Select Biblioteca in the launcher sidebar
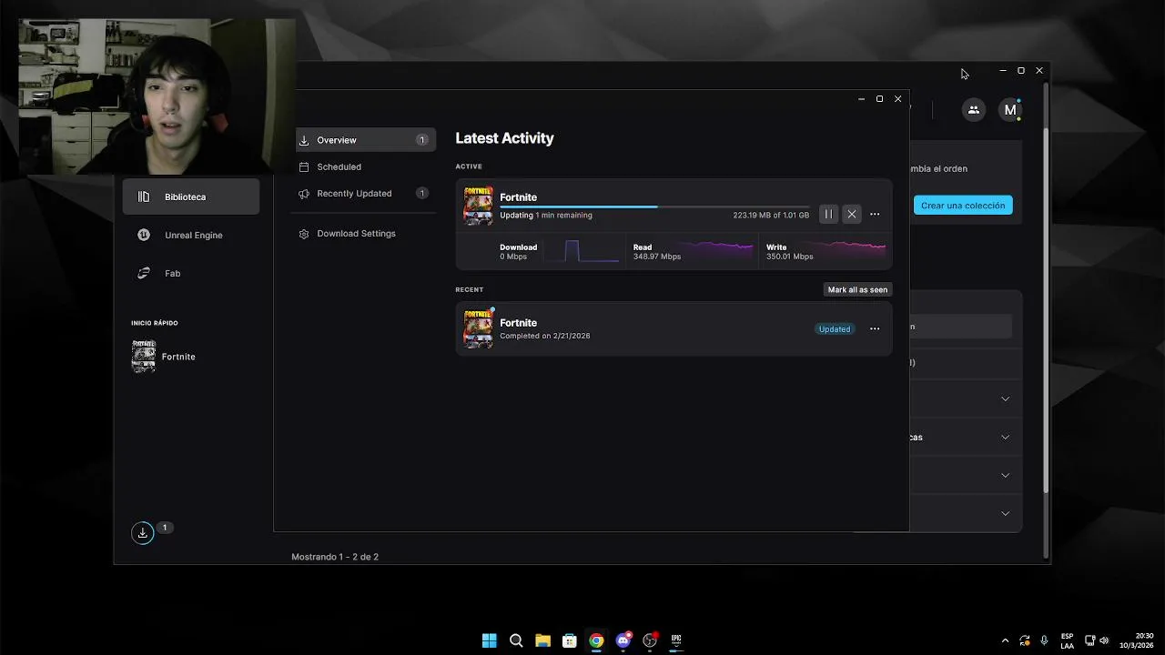The width and height of the screenshot is (1165, 655). click(191, 196)
